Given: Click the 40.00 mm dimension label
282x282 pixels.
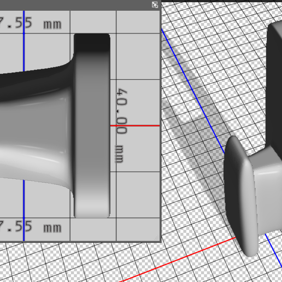Looking at the screenshot, I should click(x=121, y=126).
